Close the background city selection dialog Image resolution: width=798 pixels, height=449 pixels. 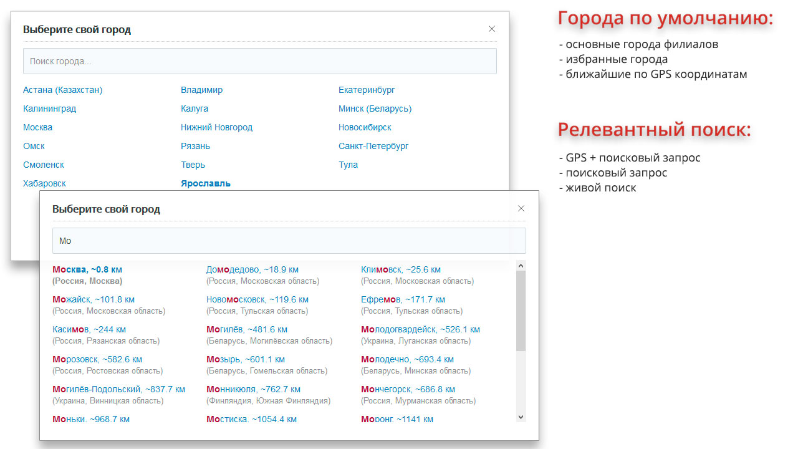click(492, 29)
